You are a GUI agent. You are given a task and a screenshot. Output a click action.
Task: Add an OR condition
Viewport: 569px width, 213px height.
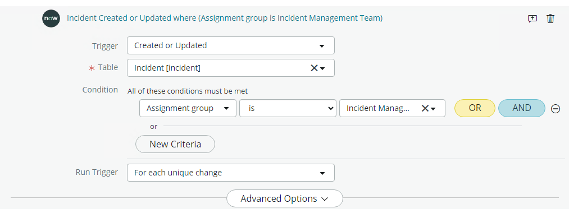pos(475,108)
